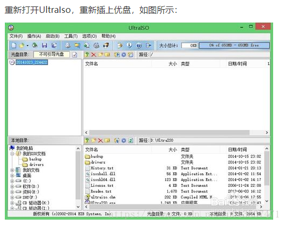The image size is (286, 225).
Task: Open the dropdown arrow beside Open icon
Action: tap(27, 46)
